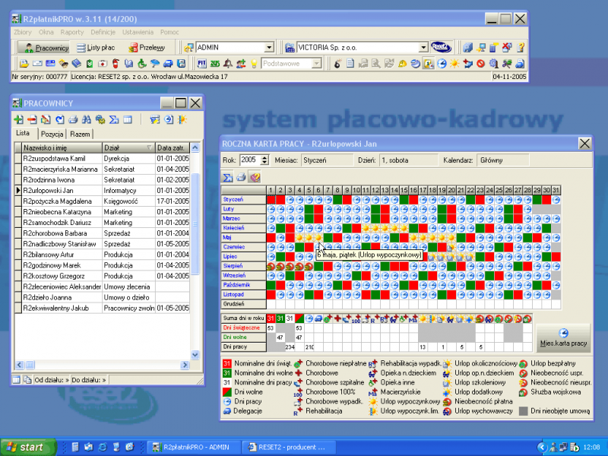Select employee R2pożyczka Magdalena in list
Viewport: 608px width, 456px height.
[61, 201]
